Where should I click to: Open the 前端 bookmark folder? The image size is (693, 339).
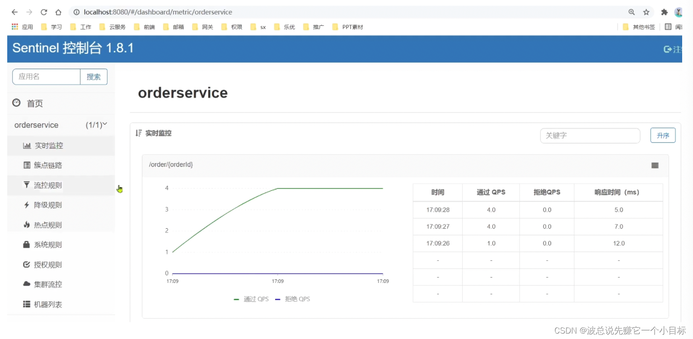[x=144, y=27]
